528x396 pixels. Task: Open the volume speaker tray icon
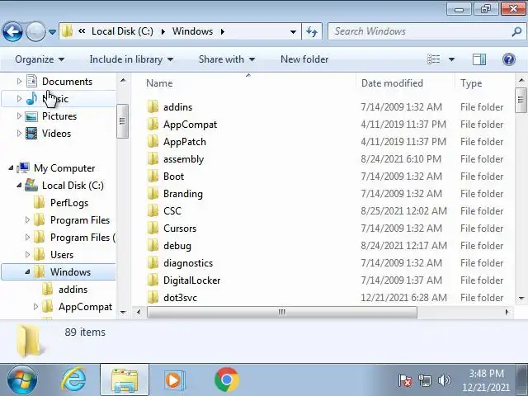(x=444, y=380)
